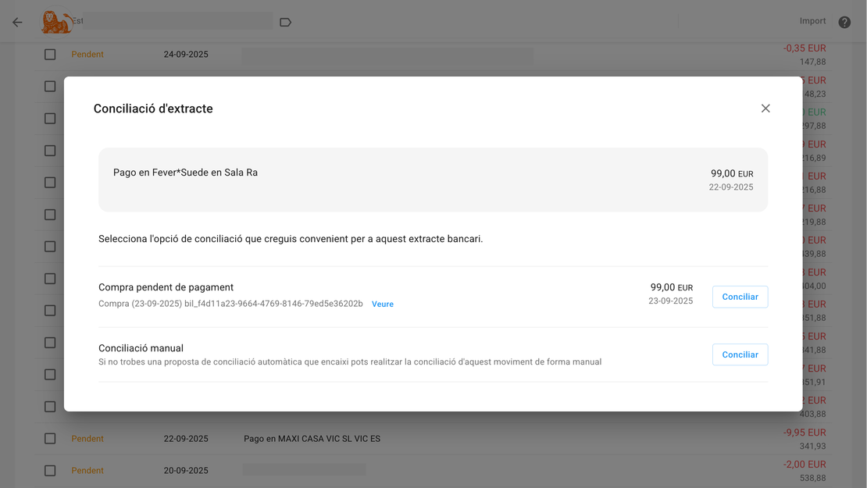Click Pendent status on MAXI CASA row
This screenshot has width=867, height=488.
87,439
